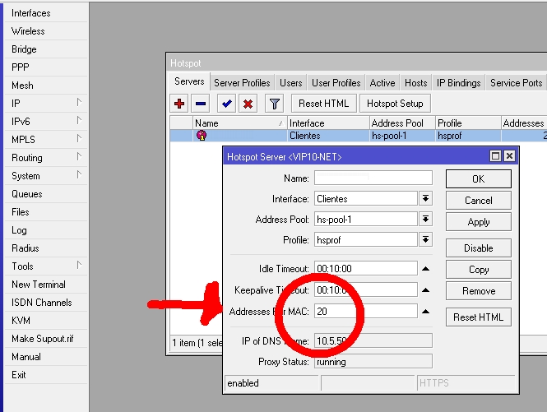
Task: Select the hotspot server row icon
Action: (202, 136)
